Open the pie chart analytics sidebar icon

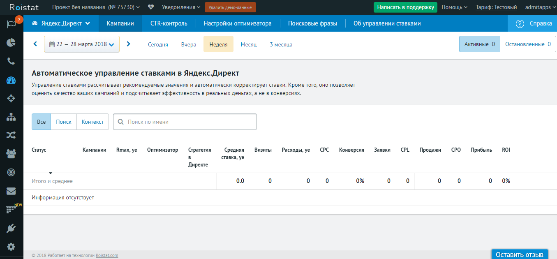[11, 43]
